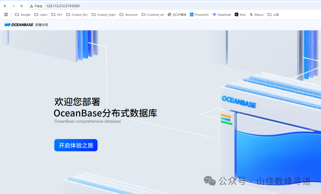Open the Learn bookmark folder
Viewport: 321px width, 194px height.
pyautogui.click(x=41, y=15)
